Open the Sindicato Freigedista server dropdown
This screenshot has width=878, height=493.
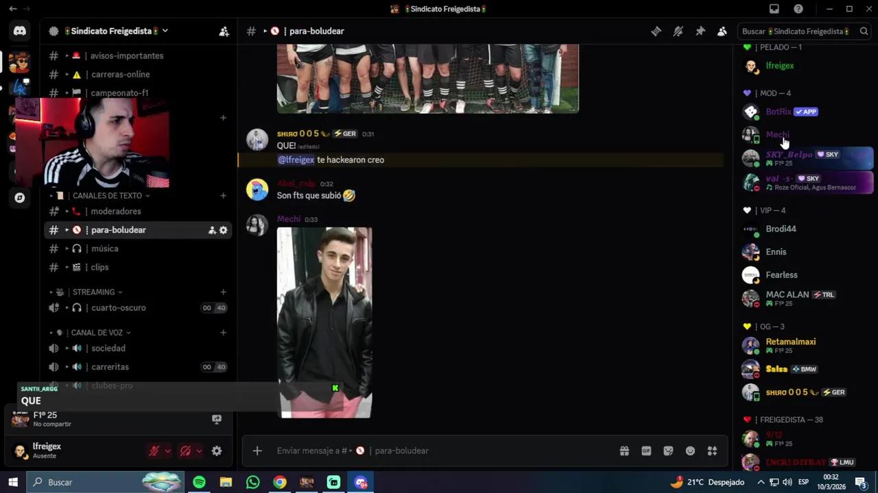tap(165, 31)
